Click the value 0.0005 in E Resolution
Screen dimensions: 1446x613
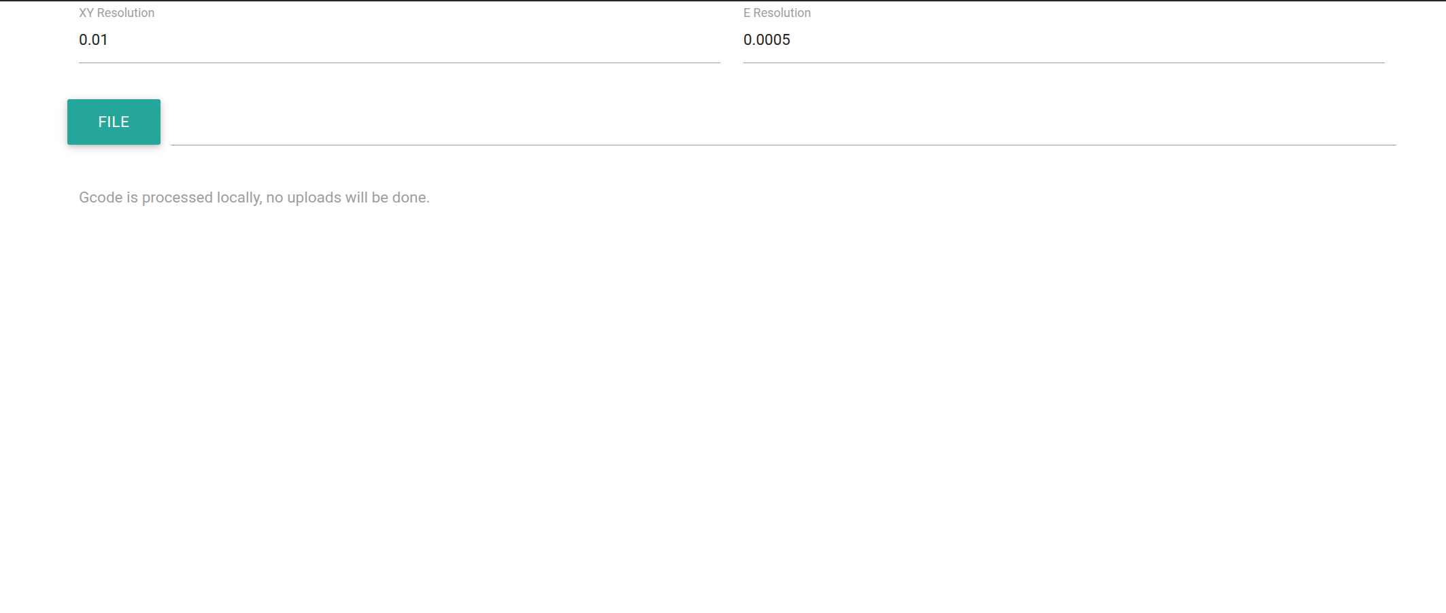(767, 40)
